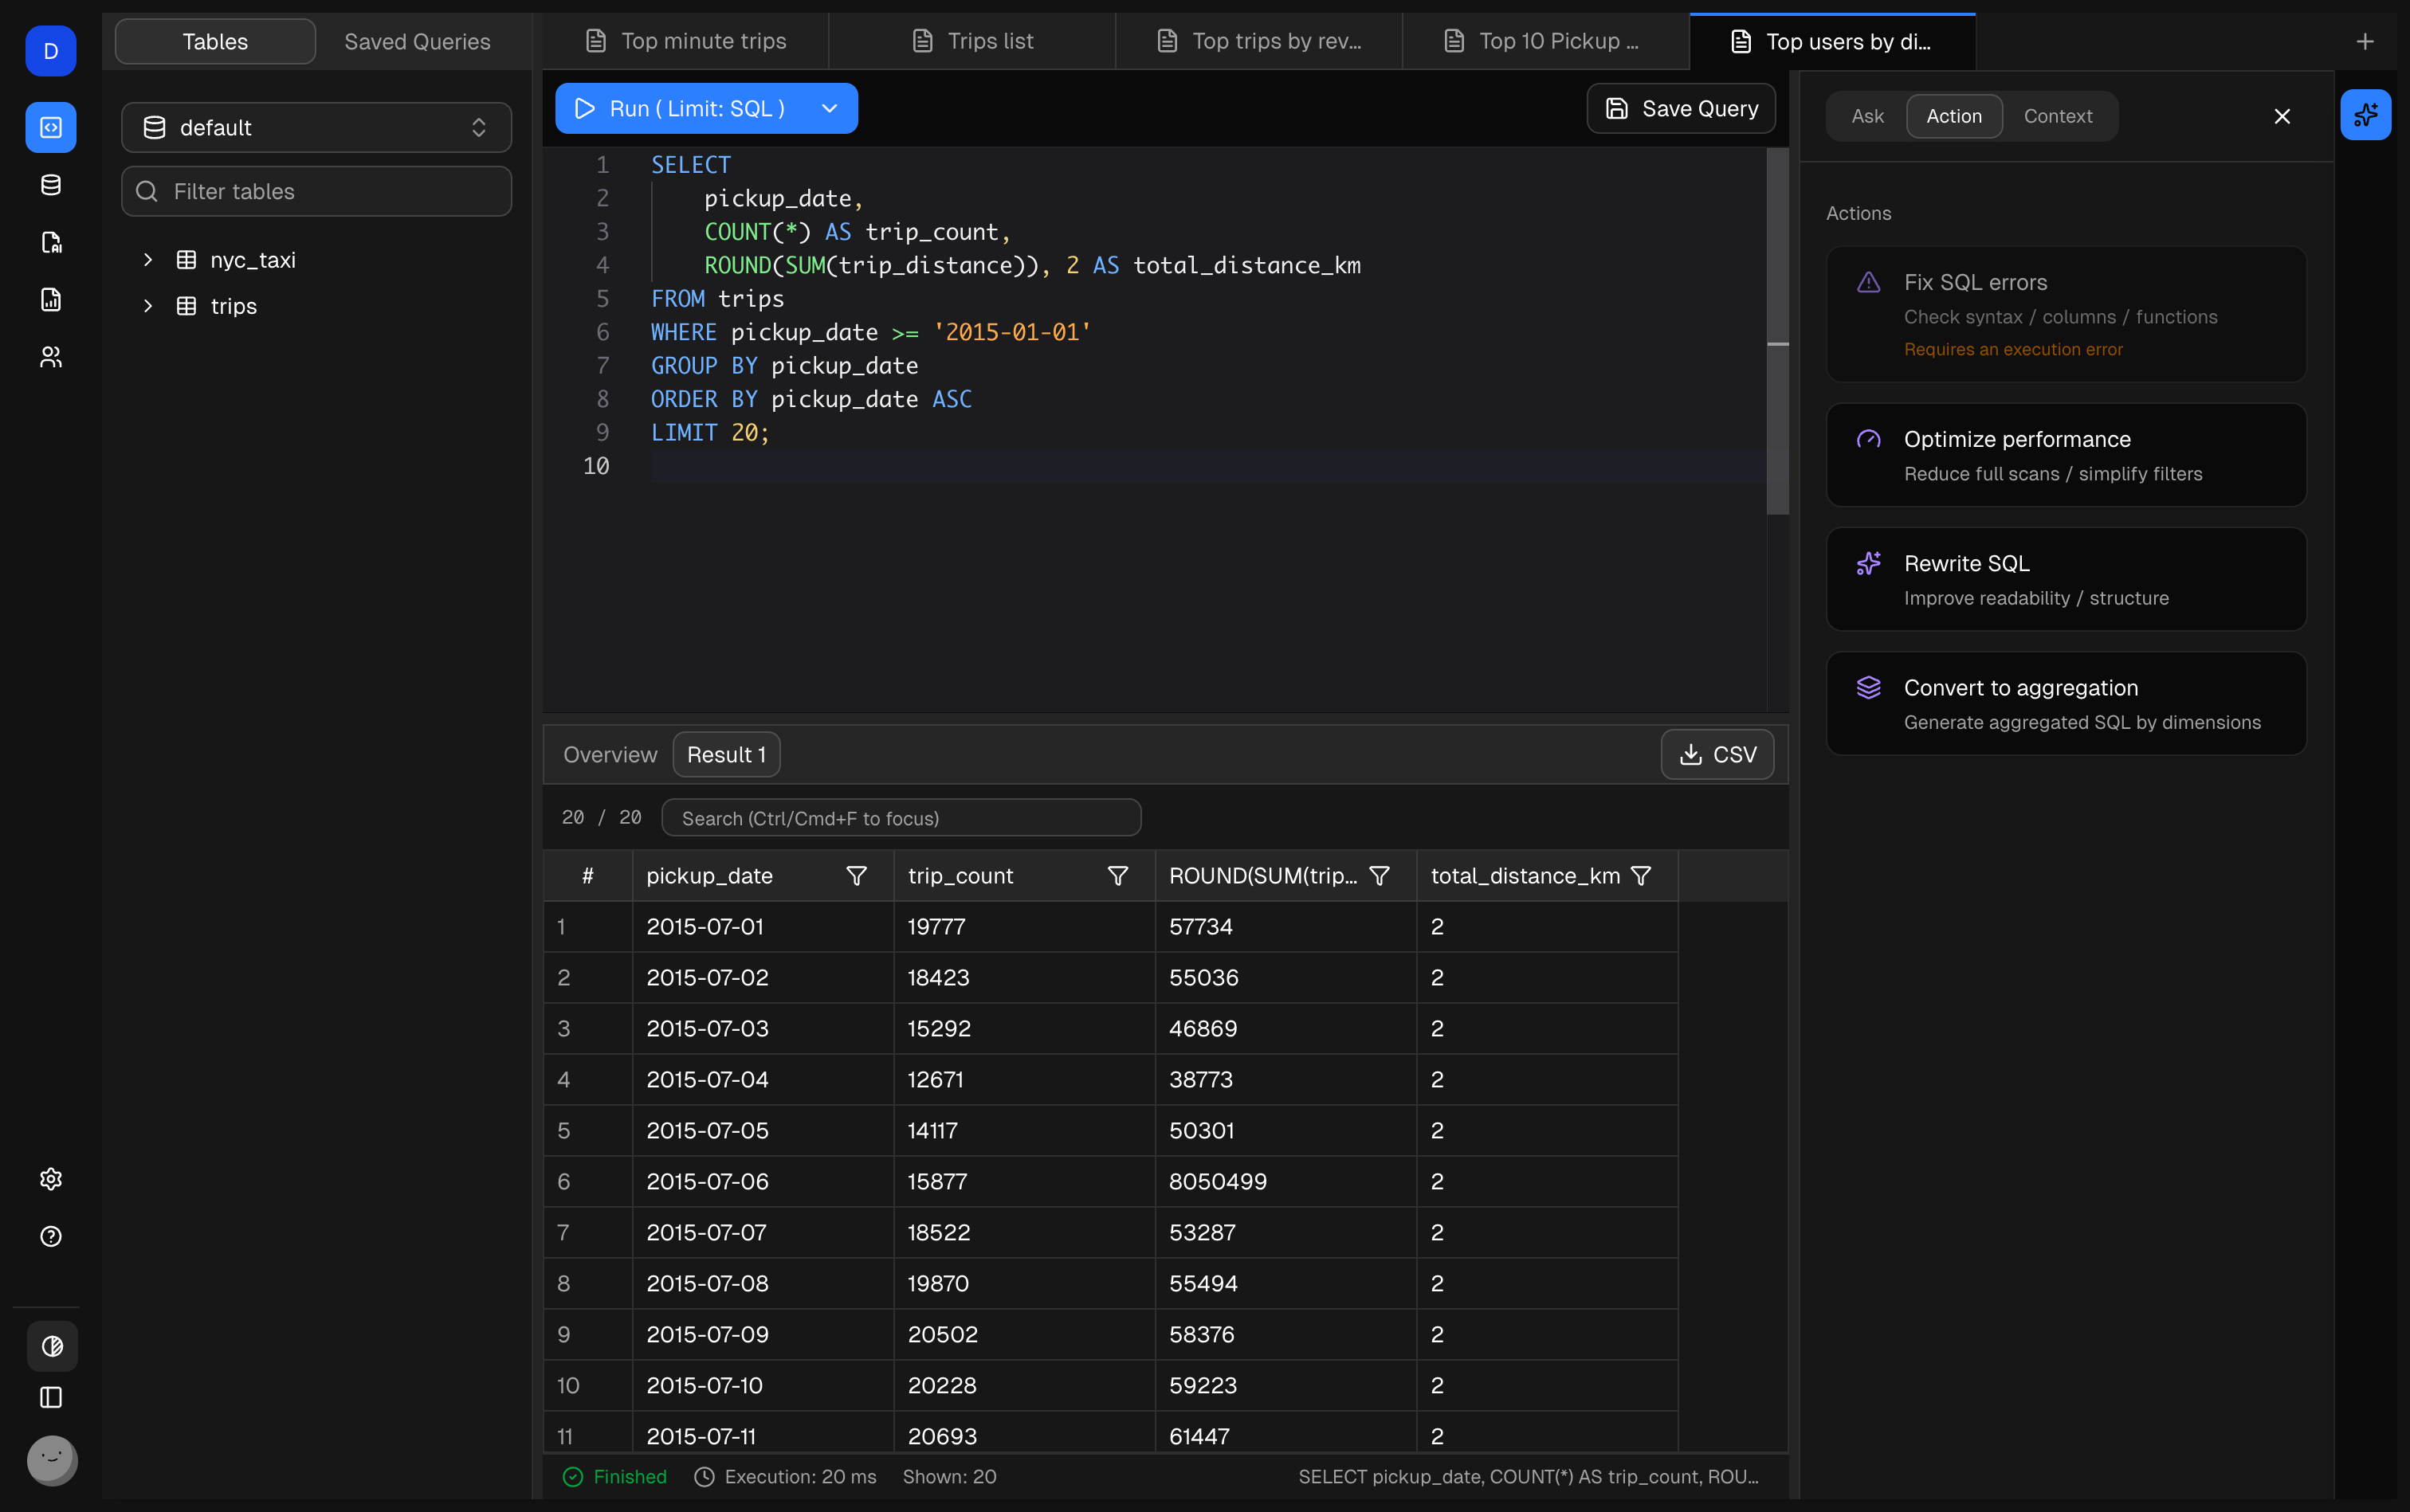
Task: Click the Save Query button
Action: point(1681,109)
